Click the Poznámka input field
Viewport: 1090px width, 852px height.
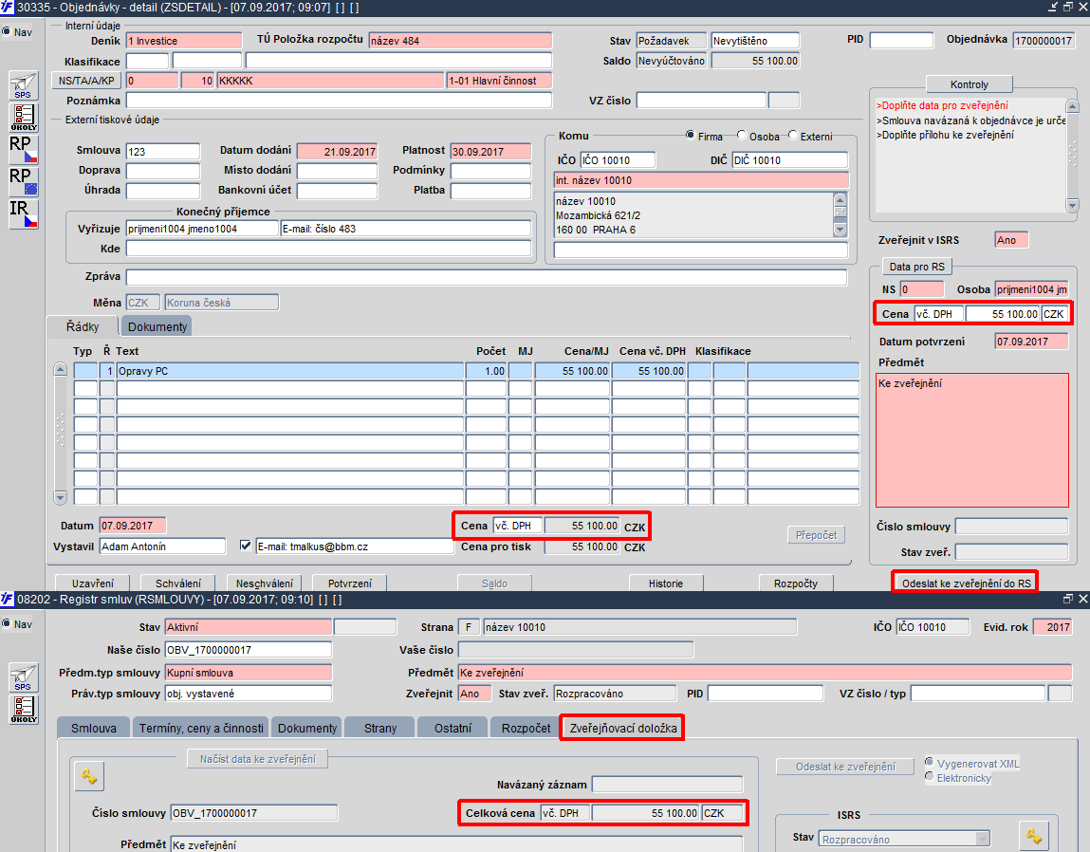click(x=339, y=101)
